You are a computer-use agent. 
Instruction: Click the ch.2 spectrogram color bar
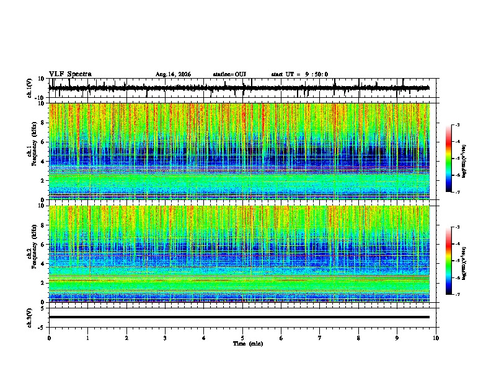(448, 261)
